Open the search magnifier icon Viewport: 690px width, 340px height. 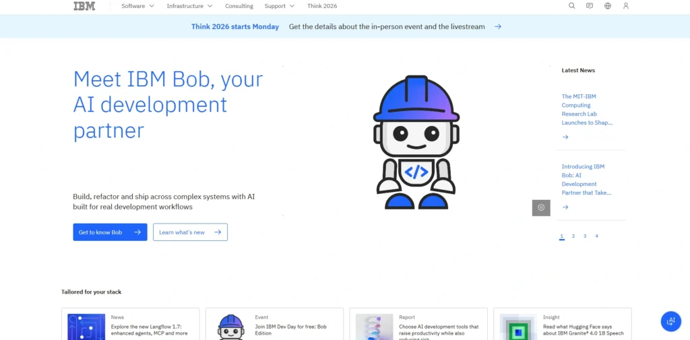point(571,6)
